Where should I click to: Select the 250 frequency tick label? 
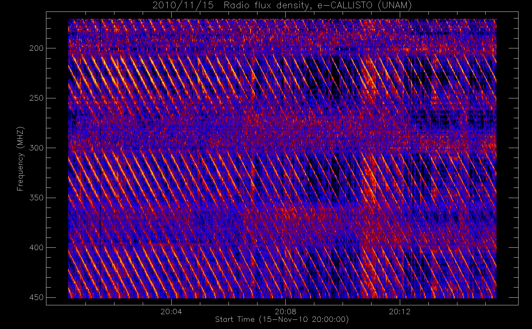click(x=36, y=98)
